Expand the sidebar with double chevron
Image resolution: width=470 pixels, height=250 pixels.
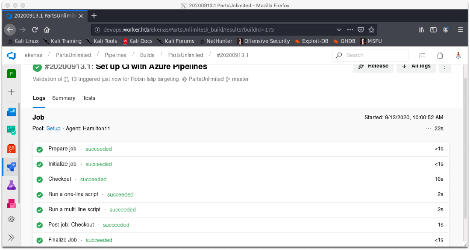click(x=12, y=238)
